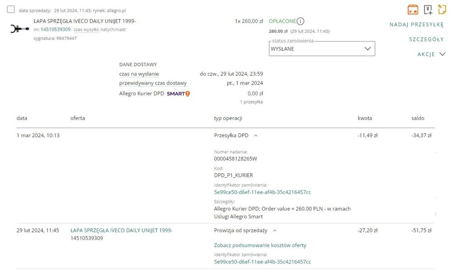
Task: Click the orange parcel box icon
Action: [413, 9]
